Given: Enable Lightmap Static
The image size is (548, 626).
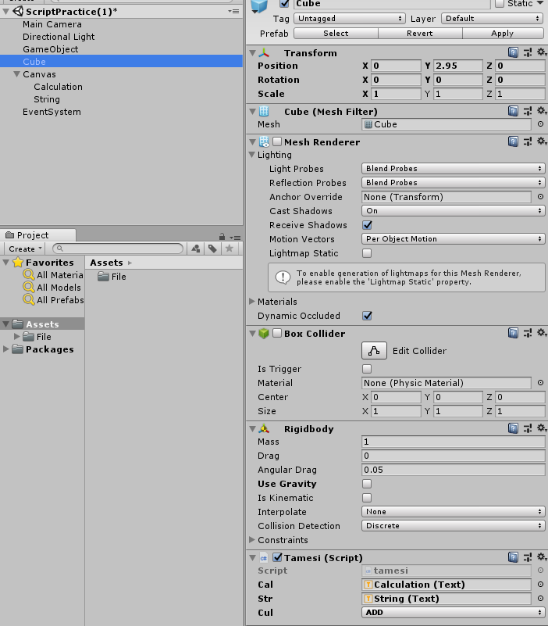Looking at the screenshot, I should [367, 253].
